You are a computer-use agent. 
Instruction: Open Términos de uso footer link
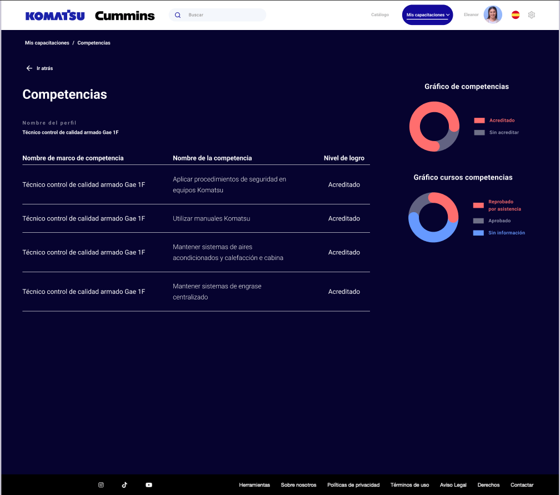[x=409, y=485]
